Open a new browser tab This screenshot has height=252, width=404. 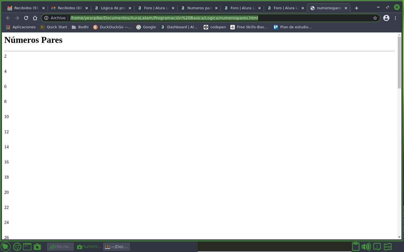pyautogui.click(x=357, y=8)
